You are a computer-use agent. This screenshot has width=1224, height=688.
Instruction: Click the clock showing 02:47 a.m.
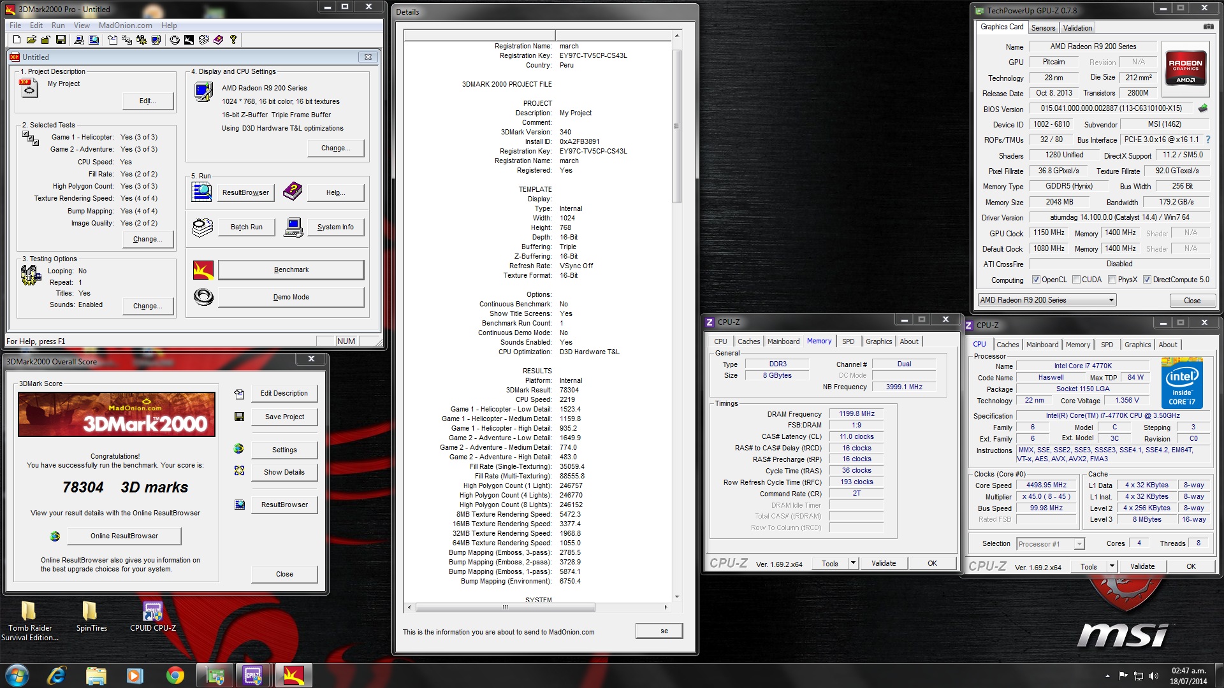click(1188, 671)
